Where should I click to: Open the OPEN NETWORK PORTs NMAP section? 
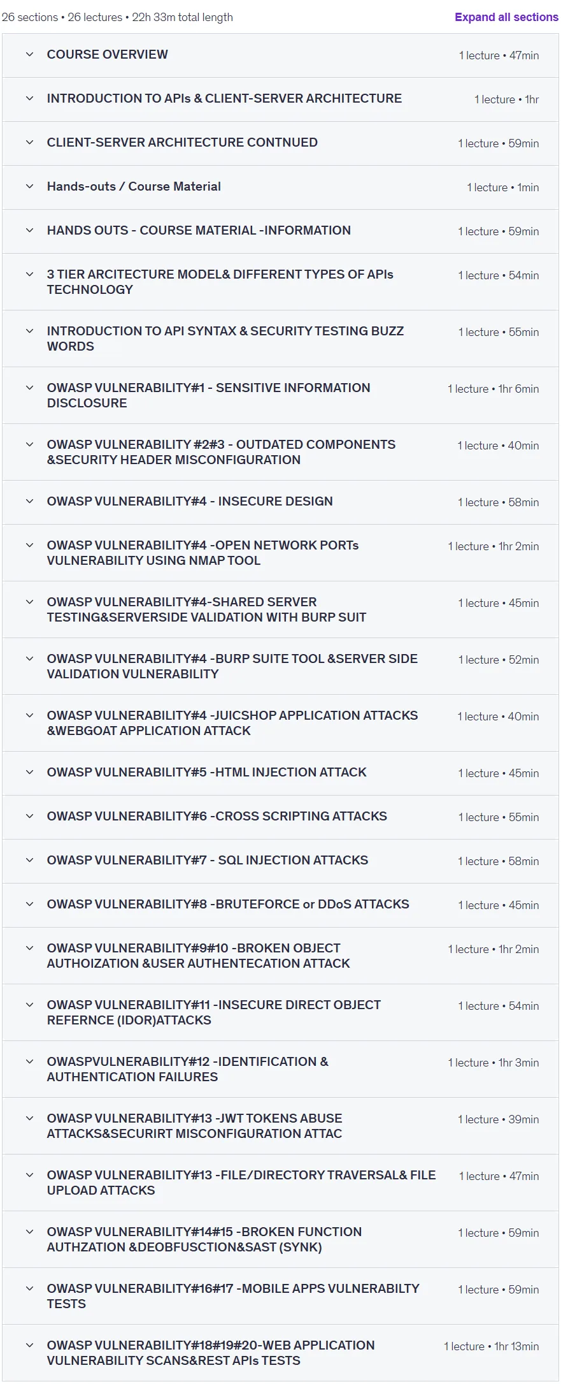[280, 553]
